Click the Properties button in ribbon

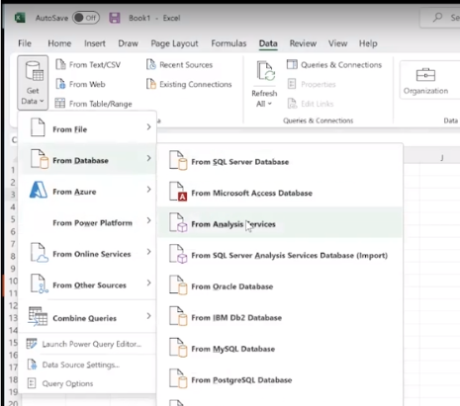[312, 84]
